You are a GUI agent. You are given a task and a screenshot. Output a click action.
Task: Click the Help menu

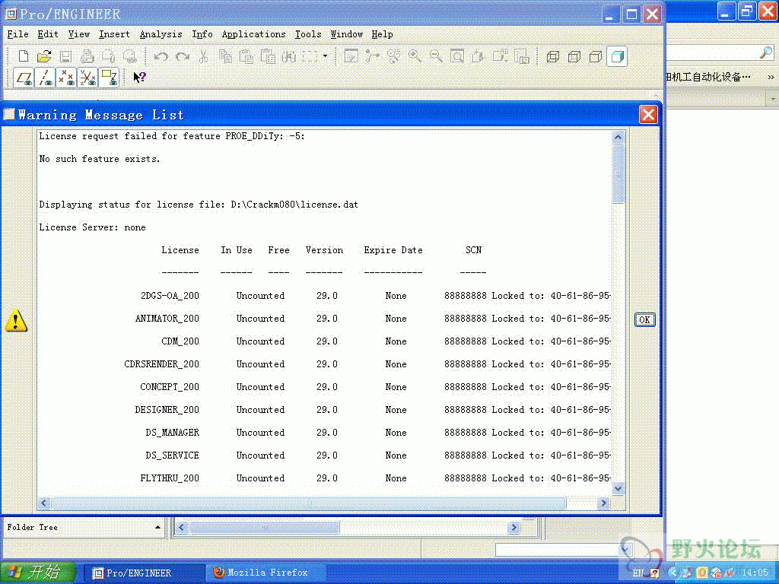click(x=382, y=34)
